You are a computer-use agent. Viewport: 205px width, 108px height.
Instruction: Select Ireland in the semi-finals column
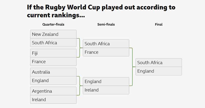coord(106,90)
